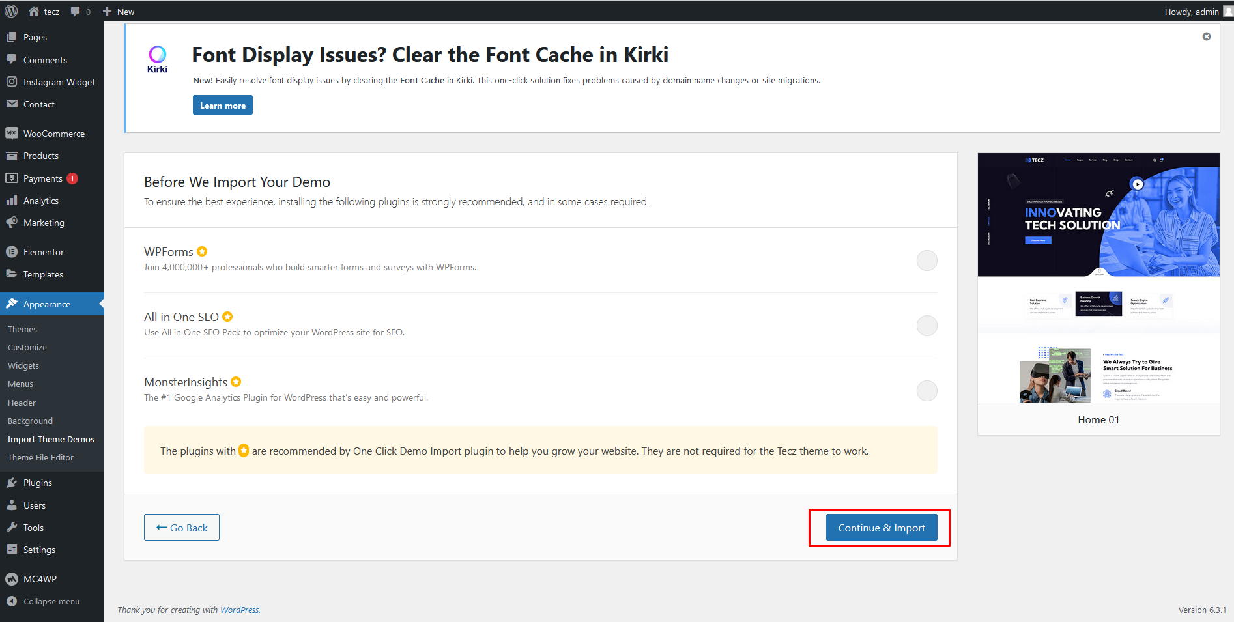Enable the WPForms plugin toggle

(x=926, y=261)
